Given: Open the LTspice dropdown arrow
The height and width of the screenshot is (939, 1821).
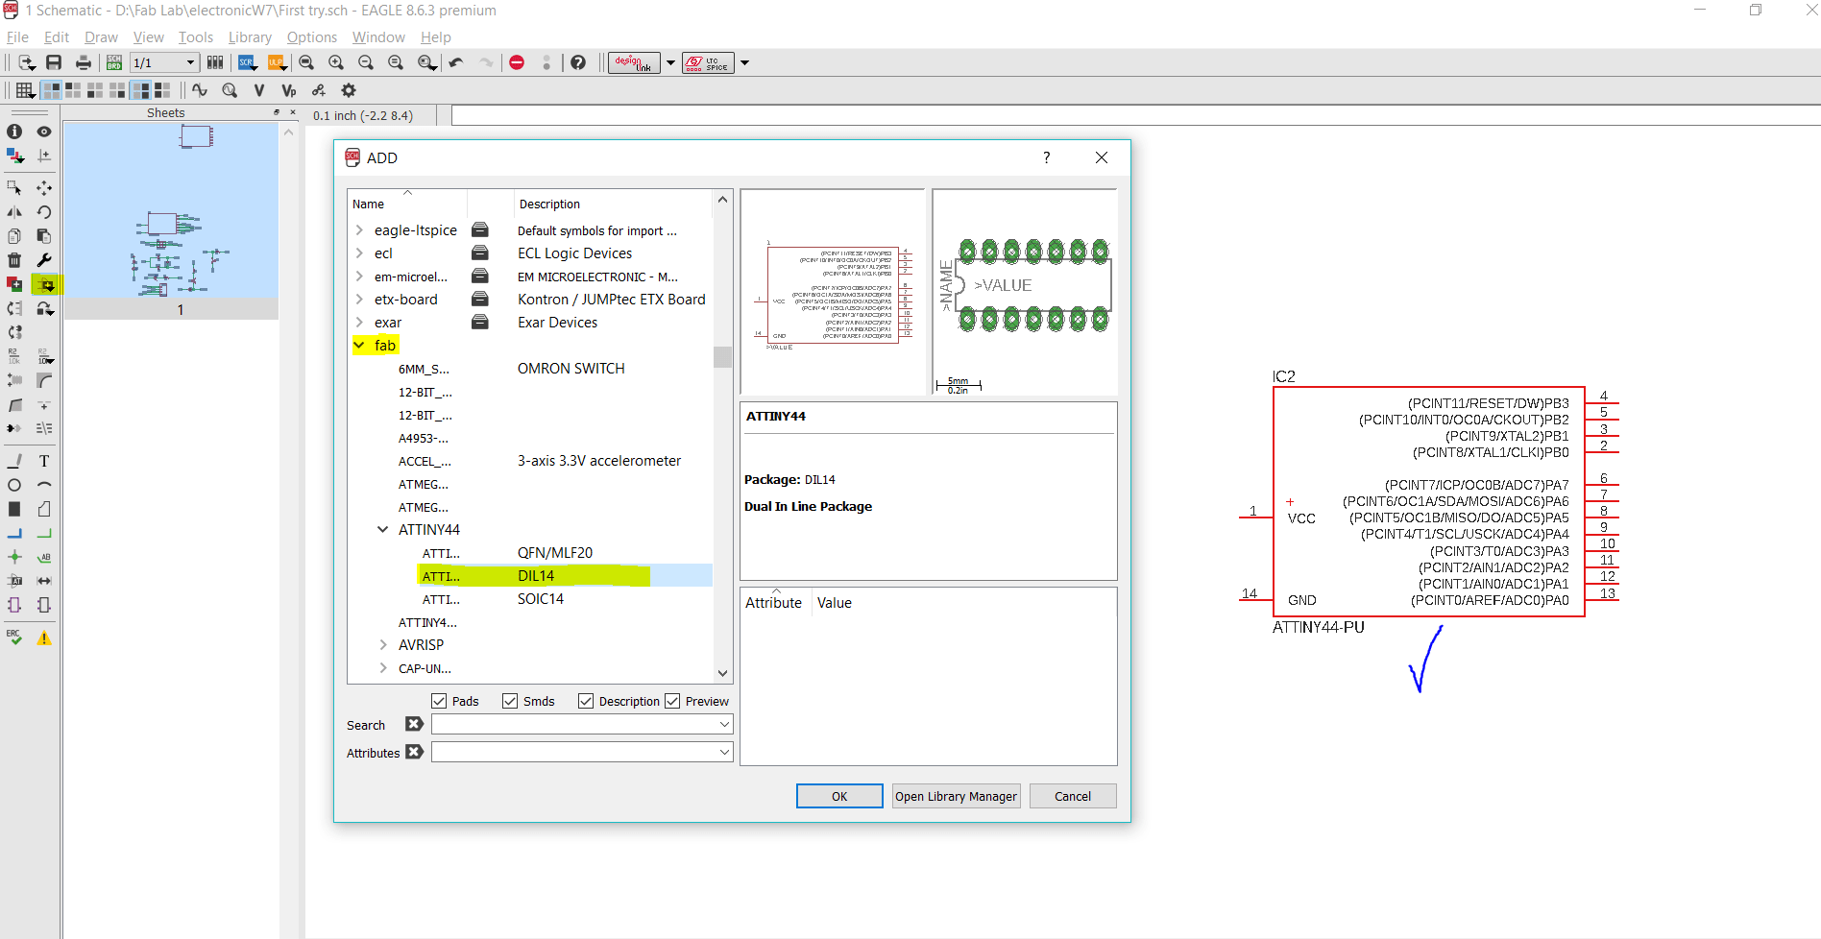Looking at the screenshot, I should tap(744, 62).
